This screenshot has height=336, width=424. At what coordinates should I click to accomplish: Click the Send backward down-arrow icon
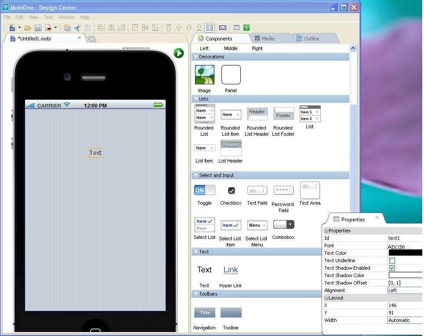(189, 28)
